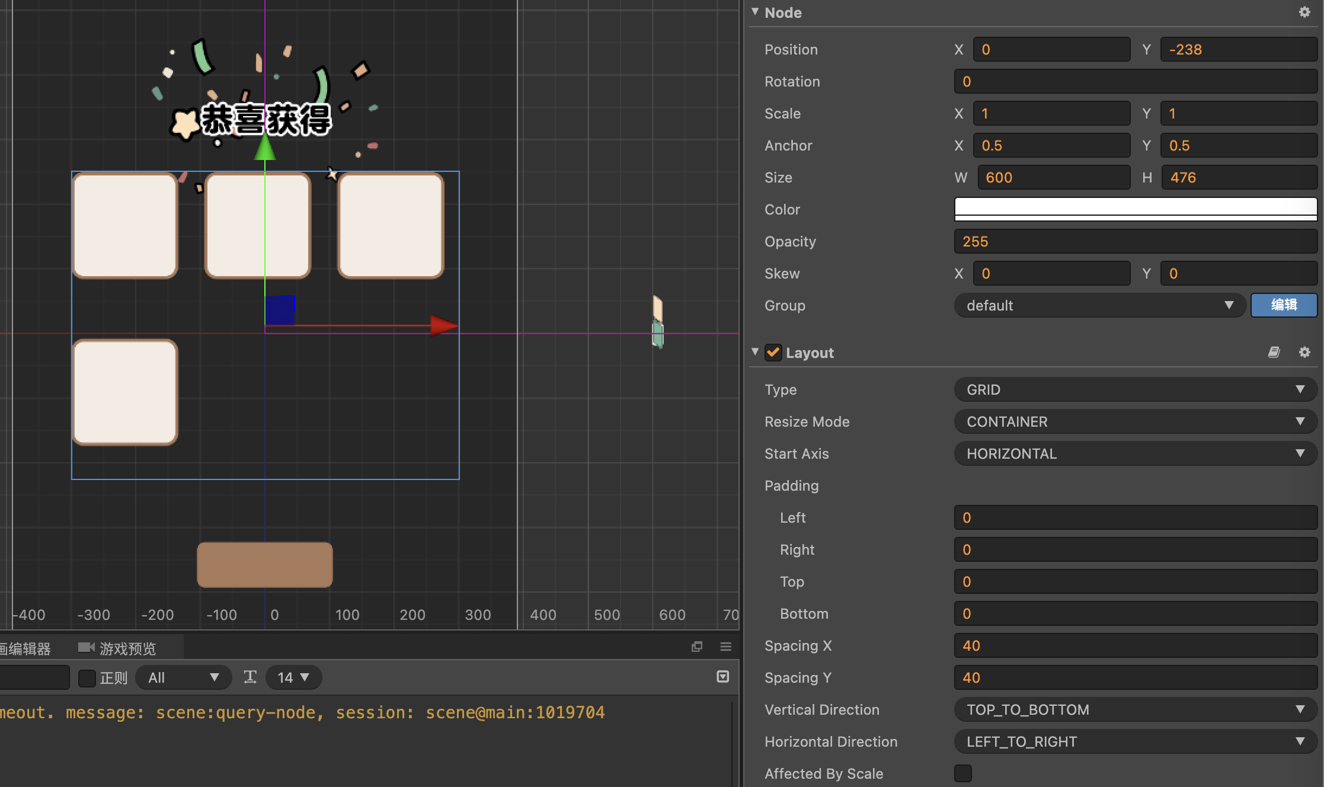Open the Layout component gear menu
This screenshot has height=787, width=1324.
(x=1304, y=353)
